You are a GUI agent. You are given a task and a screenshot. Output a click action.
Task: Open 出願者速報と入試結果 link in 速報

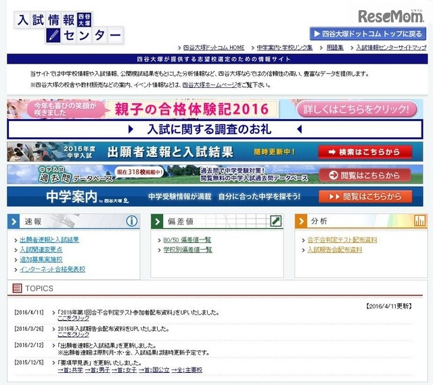49,240
